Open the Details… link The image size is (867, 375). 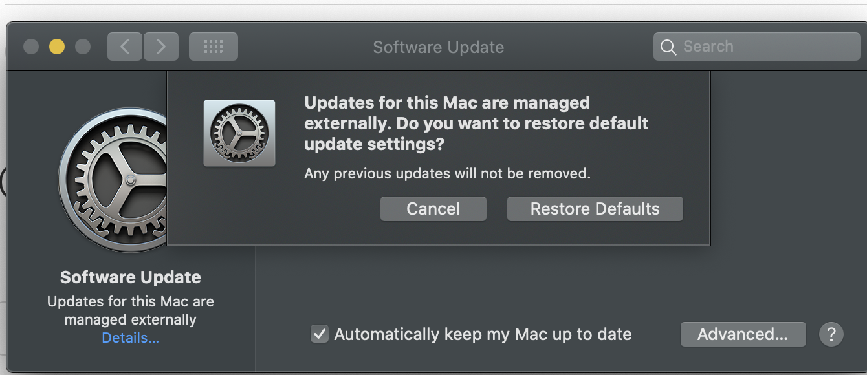130,338
